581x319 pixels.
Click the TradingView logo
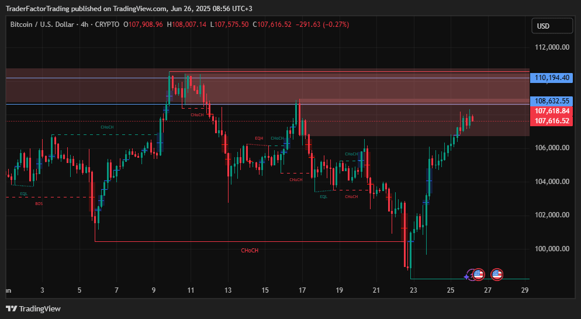[x=33, y=308]
